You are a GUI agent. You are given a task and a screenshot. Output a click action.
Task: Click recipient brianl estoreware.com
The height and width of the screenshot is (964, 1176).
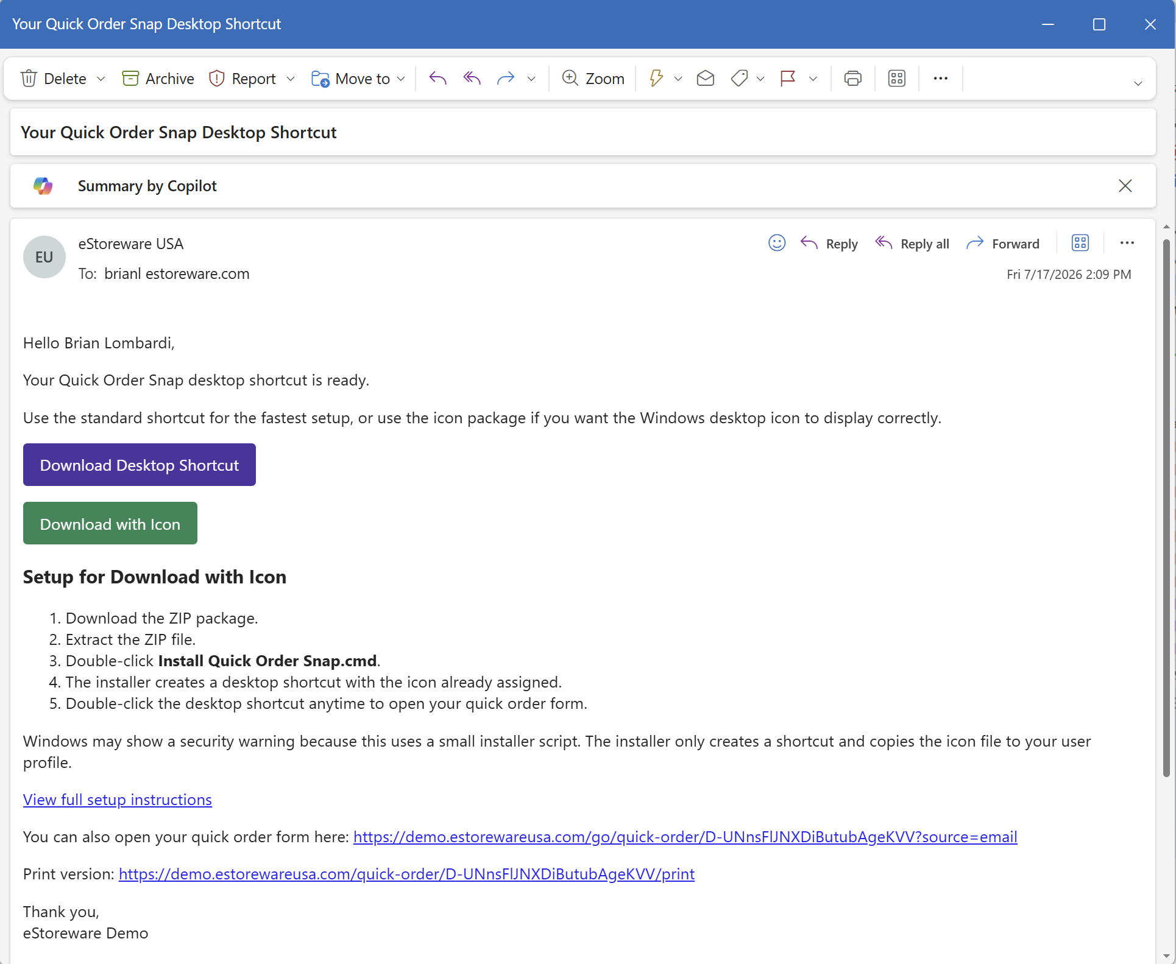pos(177,273)
